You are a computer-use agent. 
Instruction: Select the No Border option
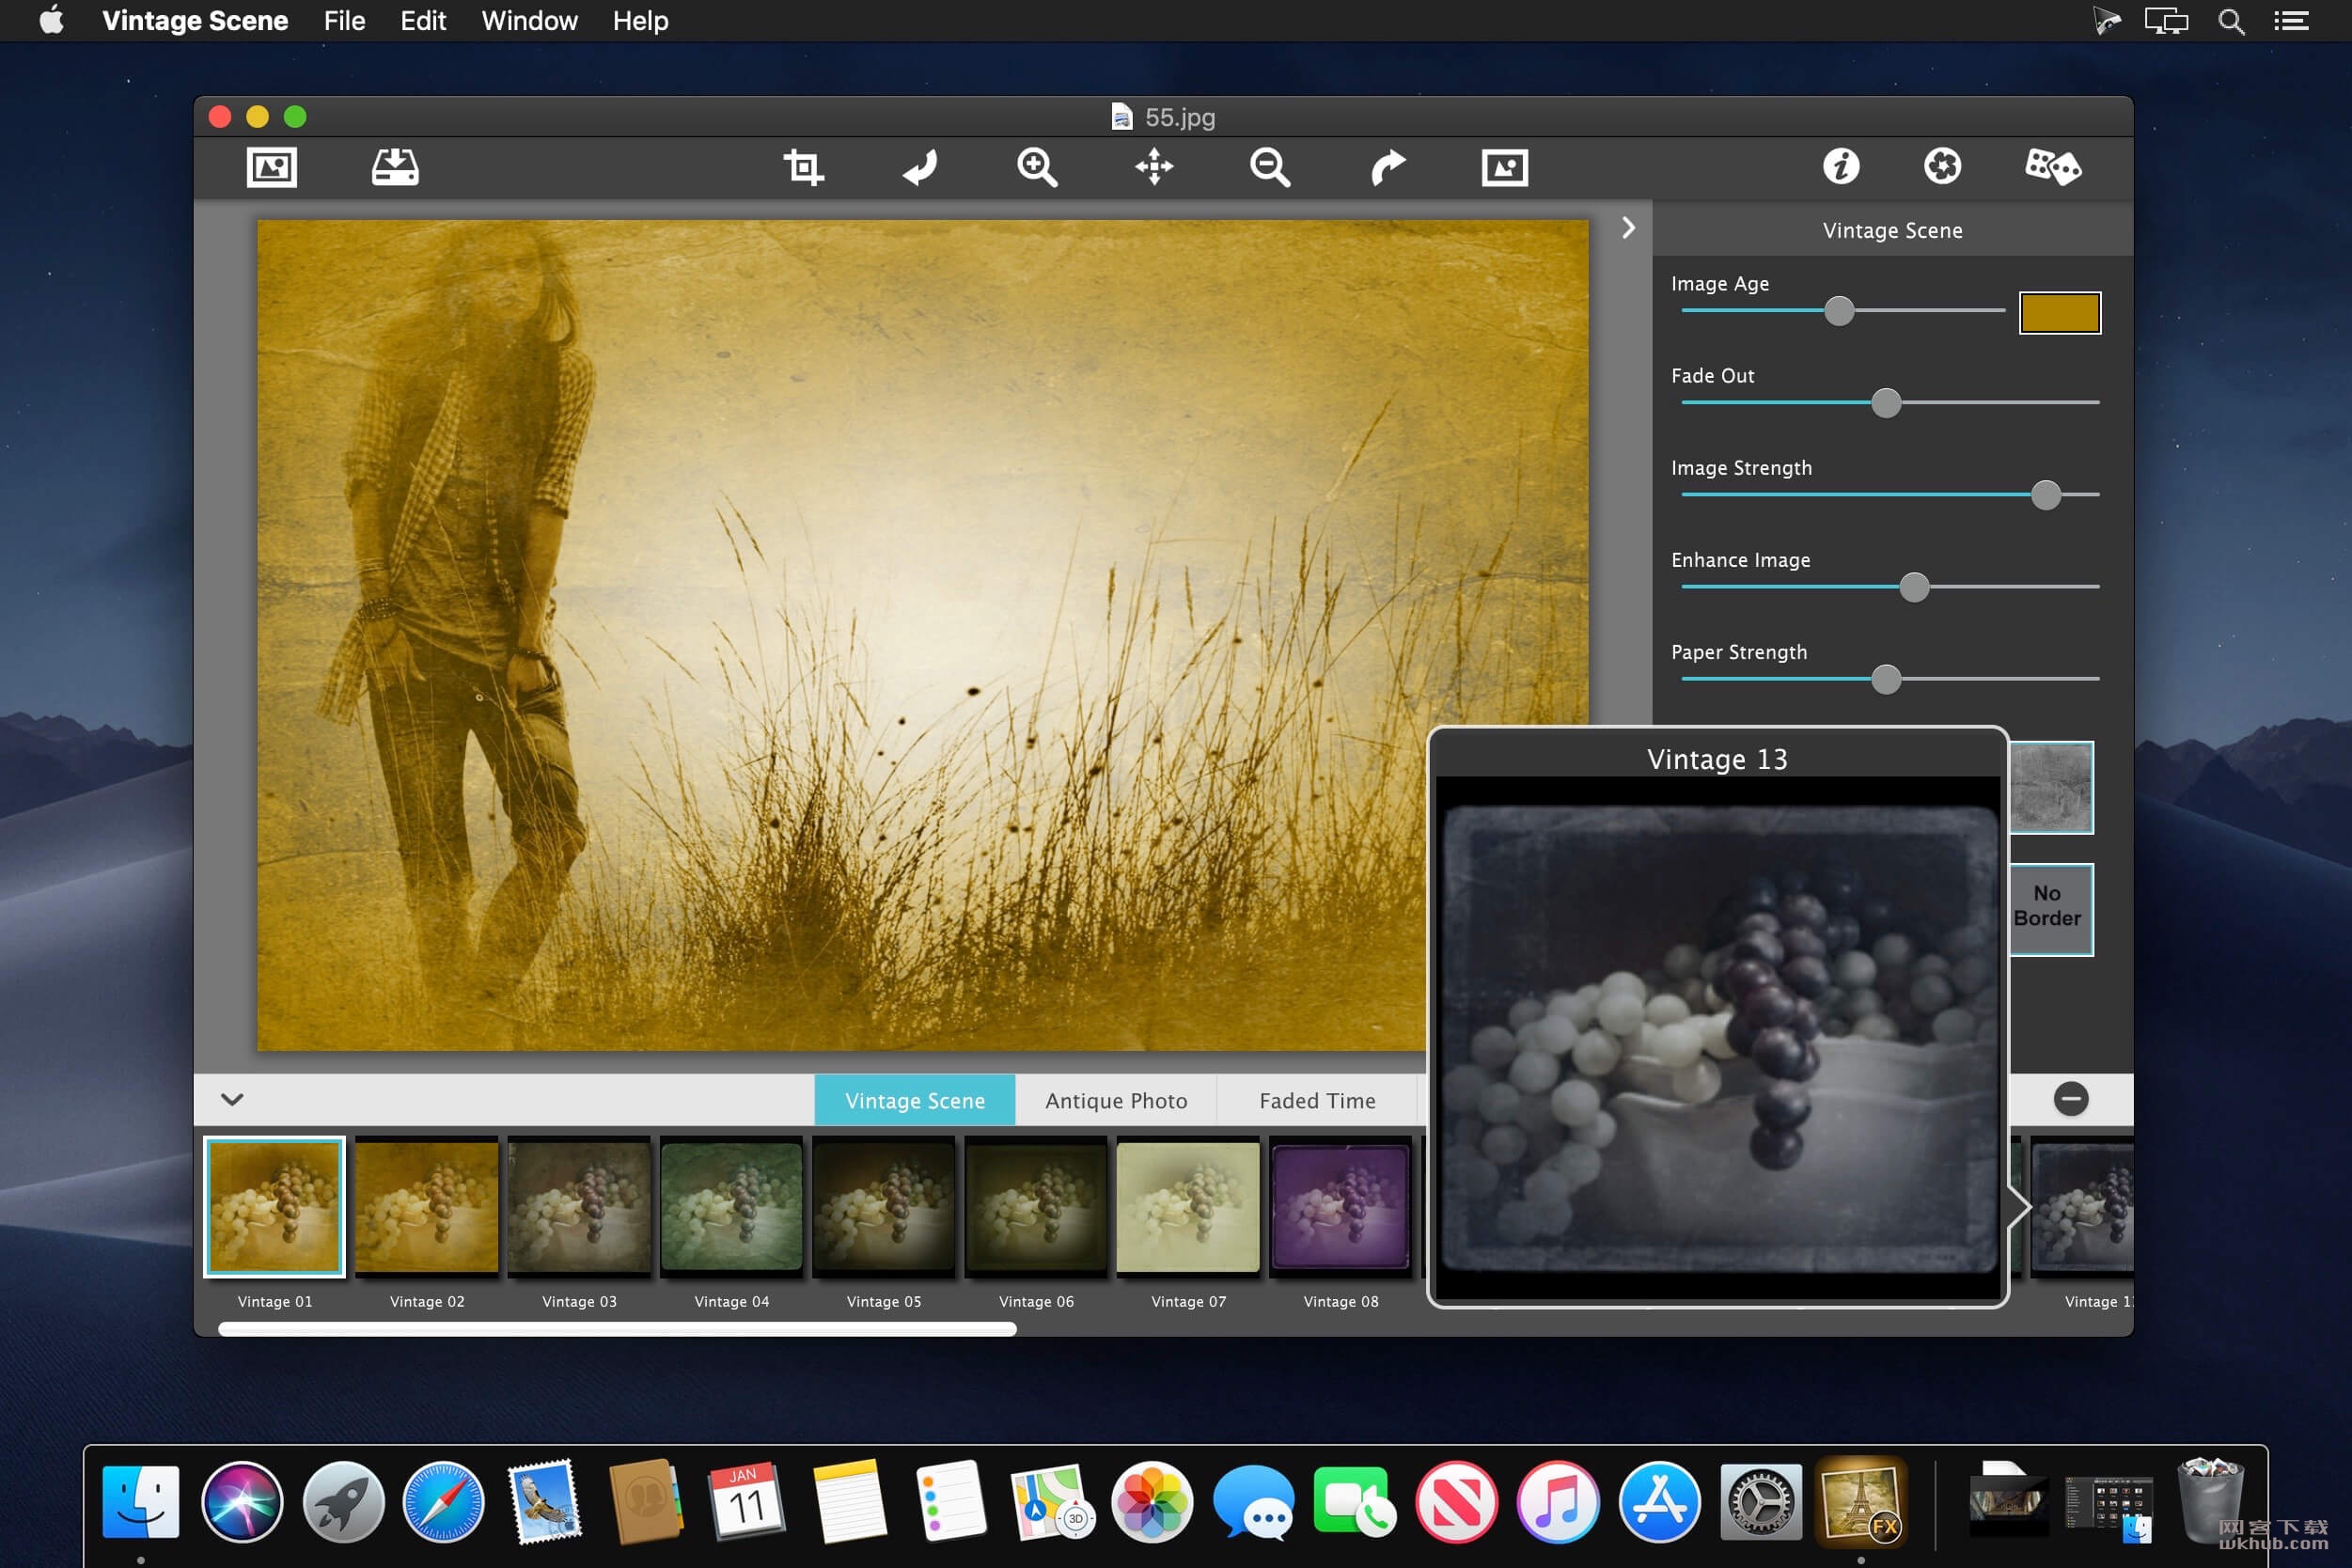click(x=2051, y=909)
